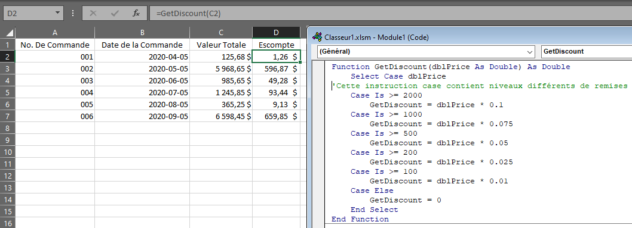The height and width of the screenshot is (228, 632).
Task: Click total value cell 985,65 $
Action: coord(221,81)
